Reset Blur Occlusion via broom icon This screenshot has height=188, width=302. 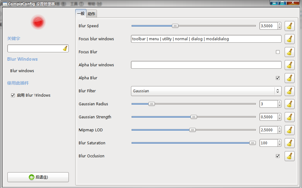coord(290,156)
